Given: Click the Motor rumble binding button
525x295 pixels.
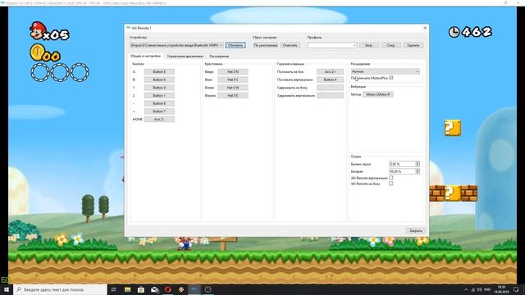Looking at the screenshot, I should [x=378, y=94].
